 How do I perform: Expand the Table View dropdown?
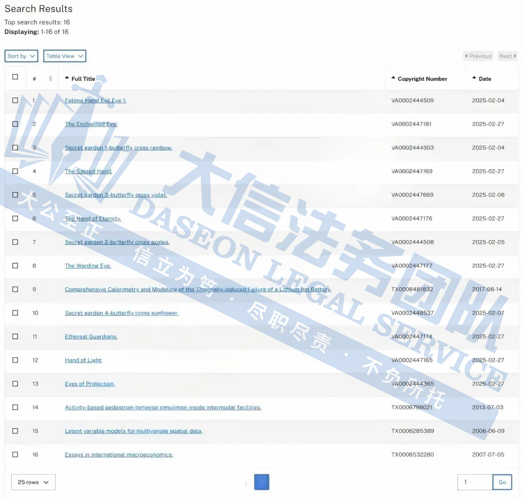tap(65, 56)
